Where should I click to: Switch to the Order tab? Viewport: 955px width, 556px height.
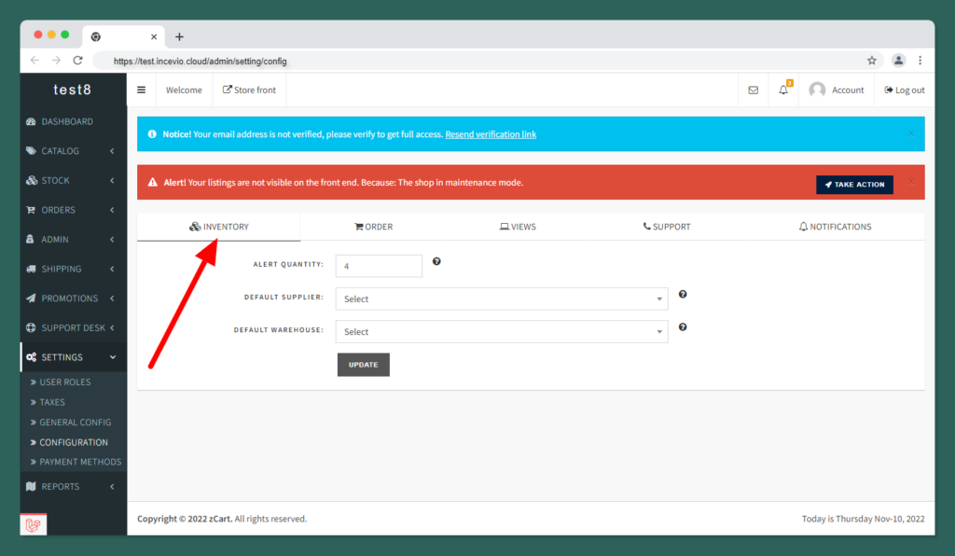(373, 227)
